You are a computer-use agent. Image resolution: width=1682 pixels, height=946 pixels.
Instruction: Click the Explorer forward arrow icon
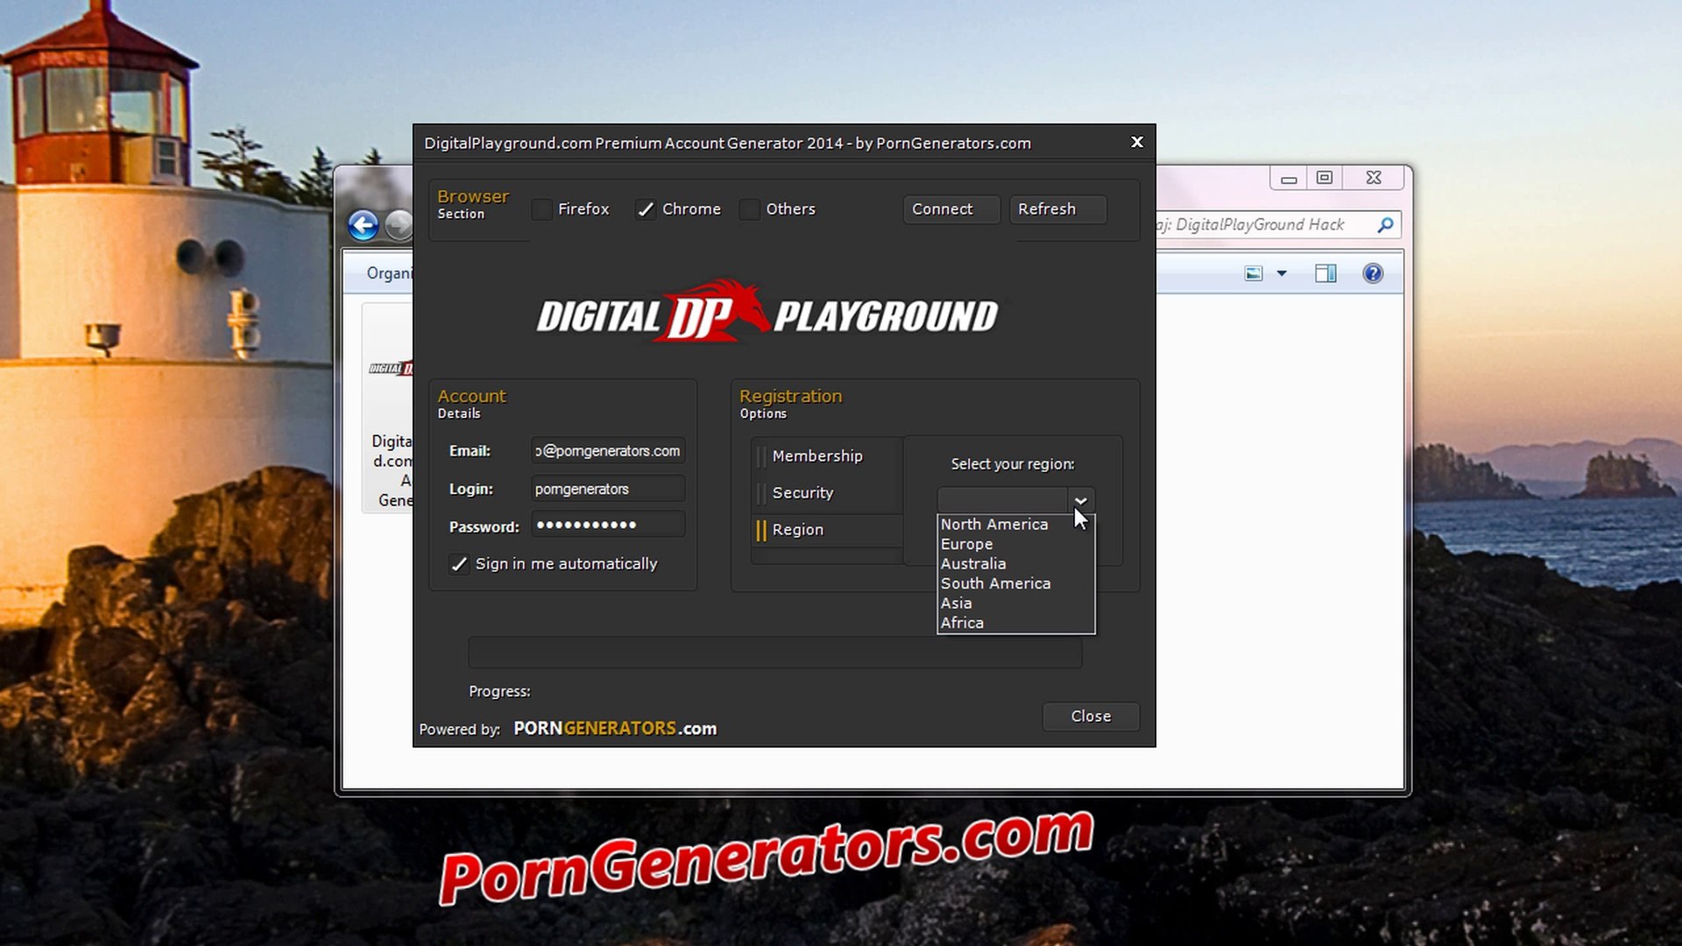(x=400, y=225)
